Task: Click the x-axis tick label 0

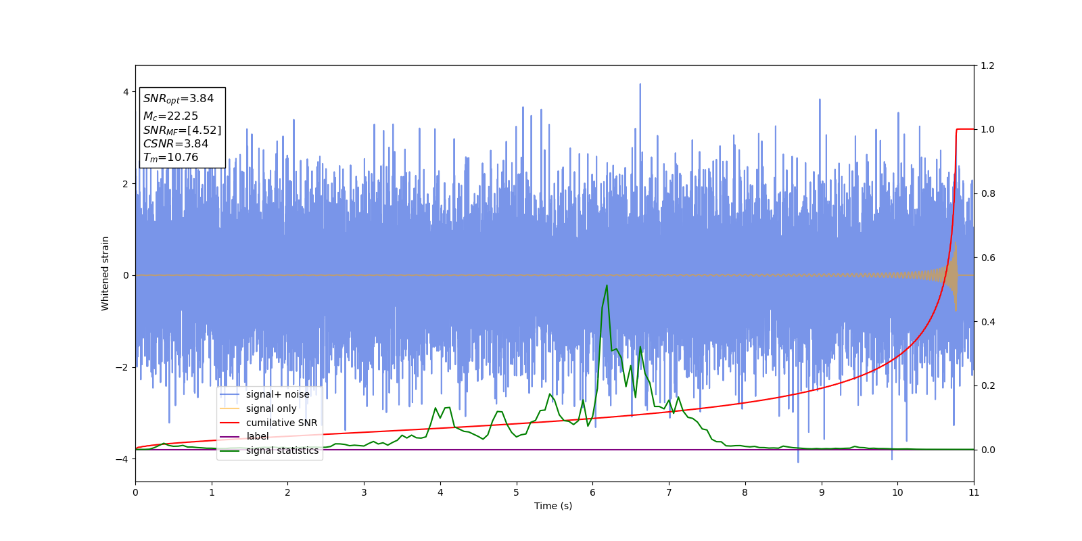Action: (135, 492)
